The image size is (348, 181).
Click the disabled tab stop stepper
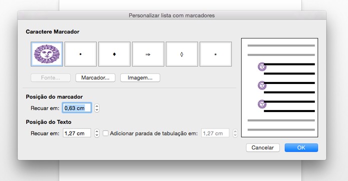click(x=235, y=133)
